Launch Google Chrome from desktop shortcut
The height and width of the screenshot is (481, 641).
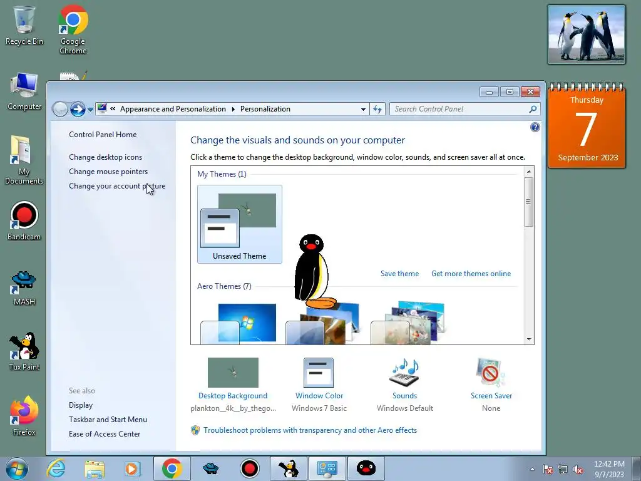tap(73, 29)
